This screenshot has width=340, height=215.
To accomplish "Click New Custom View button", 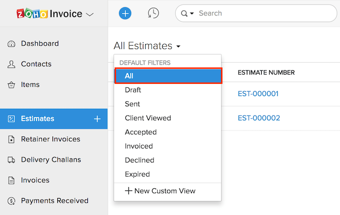I will [160, 191].
